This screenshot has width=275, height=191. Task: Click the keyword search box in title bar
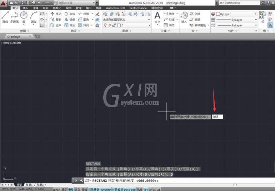tap(239, 3)
